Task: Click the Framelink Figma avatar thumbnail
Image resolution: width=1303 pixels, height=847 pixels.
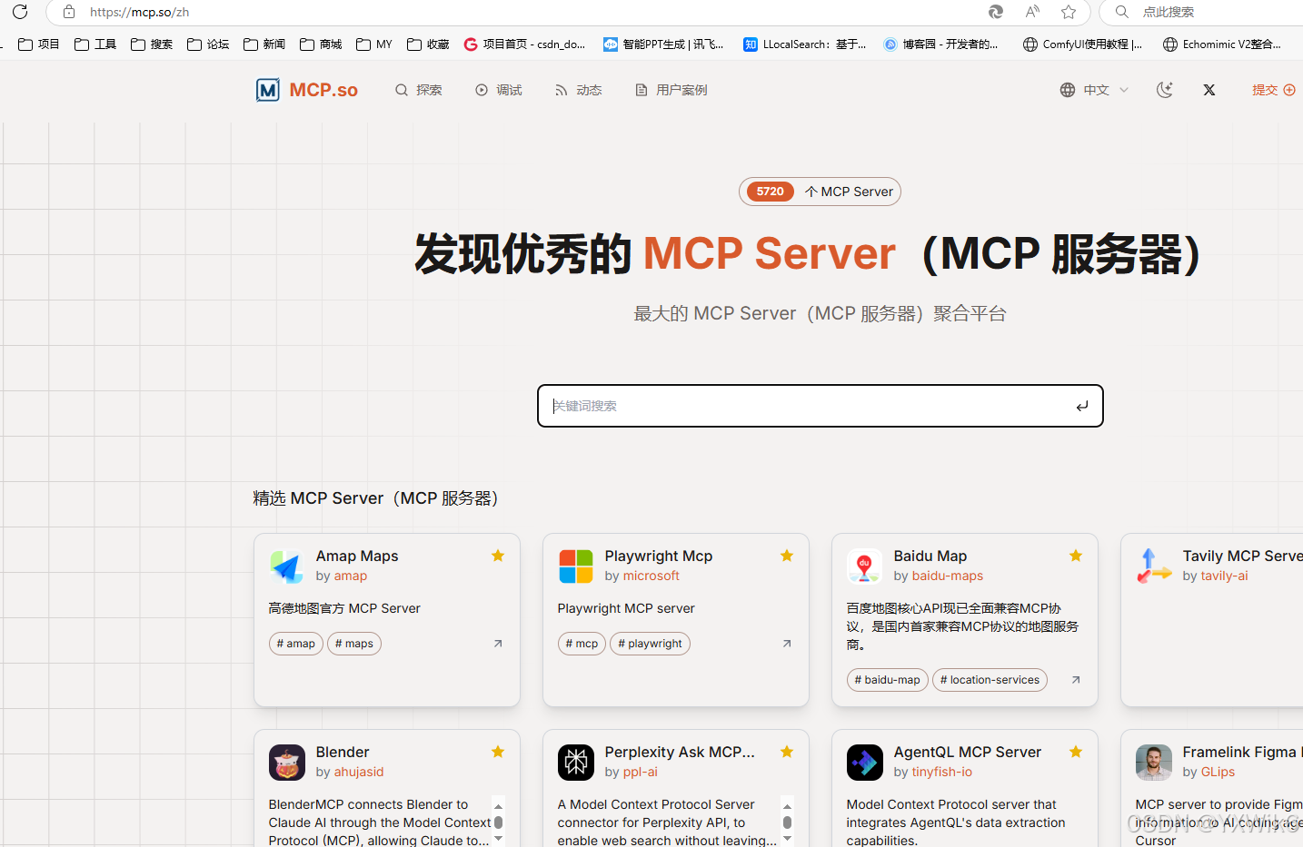Action: (x=1153, y=763)
